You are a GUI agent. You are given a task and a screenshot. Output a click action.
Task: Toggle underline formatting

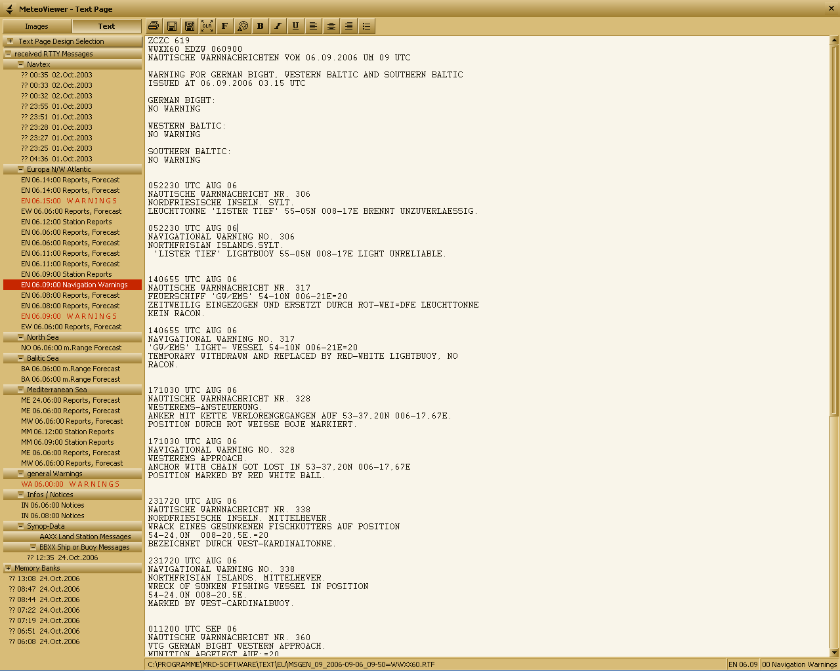click(x=295, y=26)
